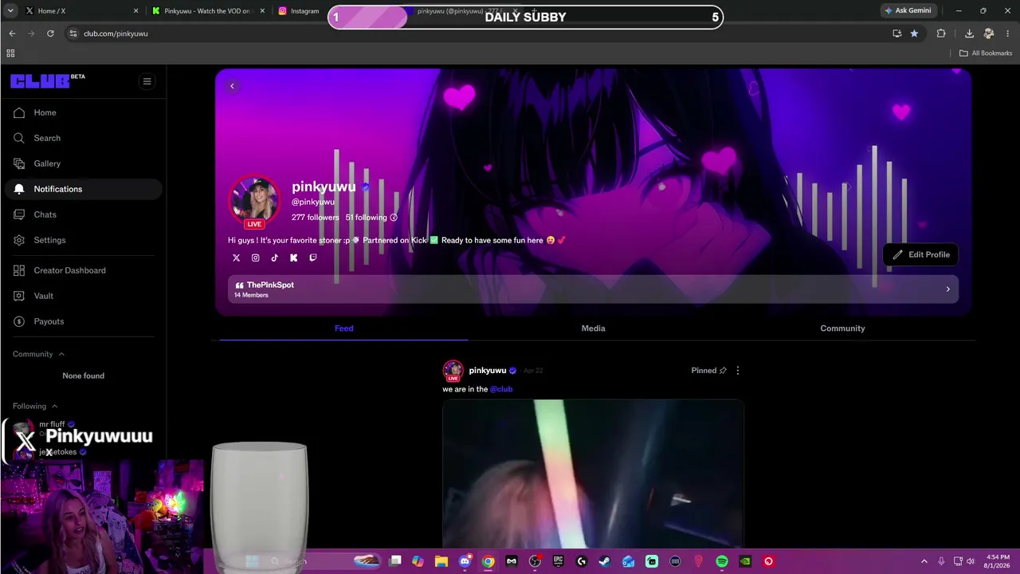Open the Epic Games launcher in taskbar

pyautogui.click(x=558, y=561)
